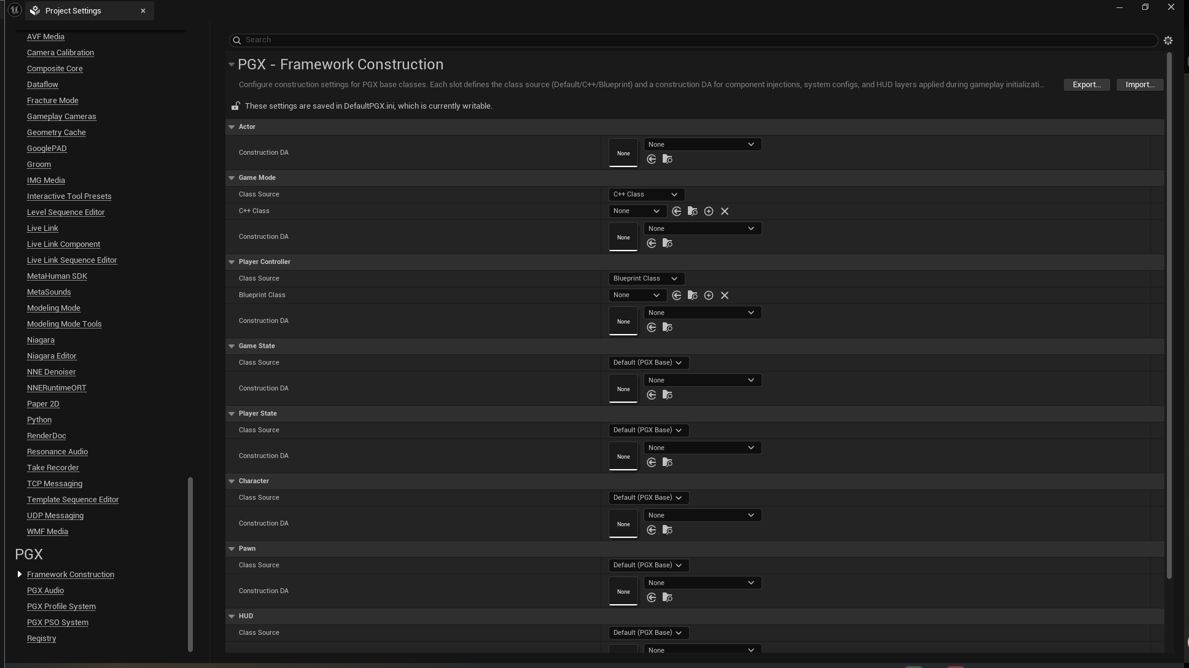This screenshot has width=1189, height=668.
Task: Open the Registry settings page
Action: click(42, 639)
